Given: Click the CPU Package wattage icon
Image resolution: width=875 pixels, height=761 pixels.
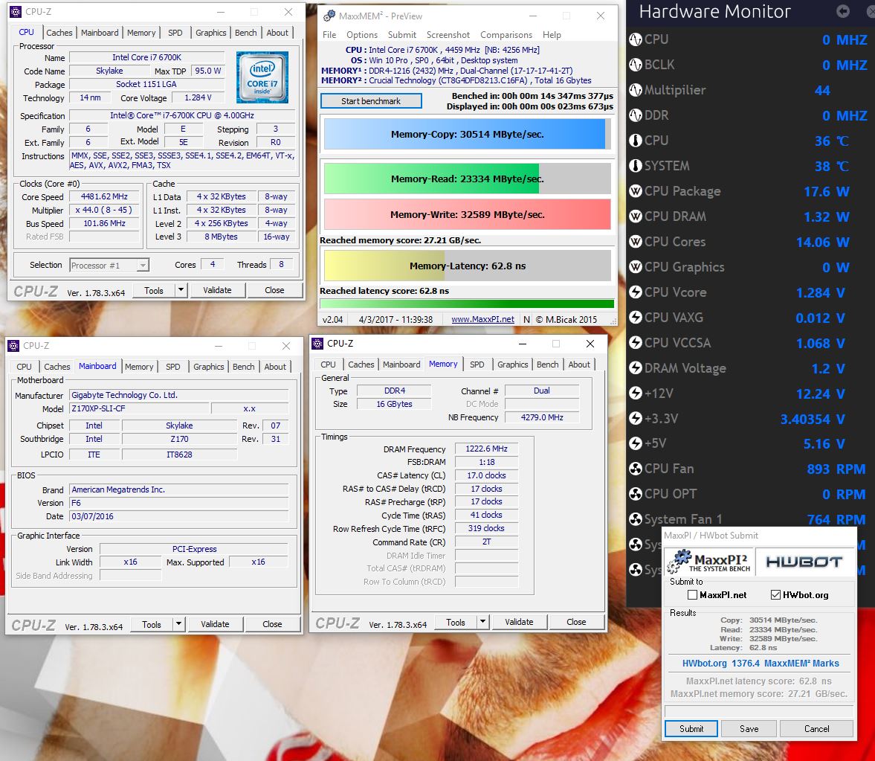Looking at the screenshot, I should pyautogui.click(x=636, y=191).
